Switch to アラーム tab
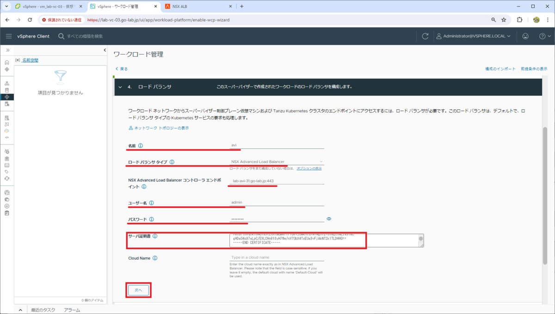The width and height of the screenshot is (555, 314). pyautogui.click(x=72, y=310)
